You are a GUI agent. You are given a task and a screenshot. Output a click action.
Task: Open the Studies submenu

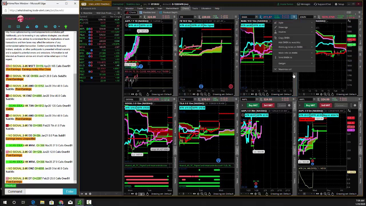pos(293,32)
